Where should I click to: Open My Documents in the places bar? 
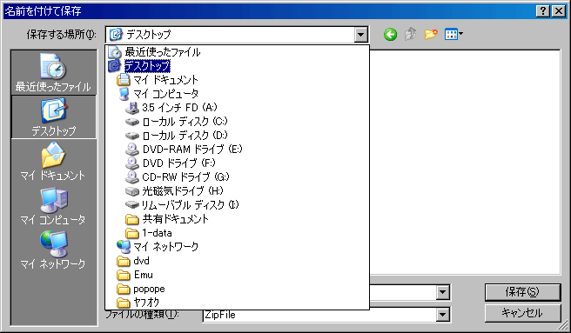[x=54, y=161]
